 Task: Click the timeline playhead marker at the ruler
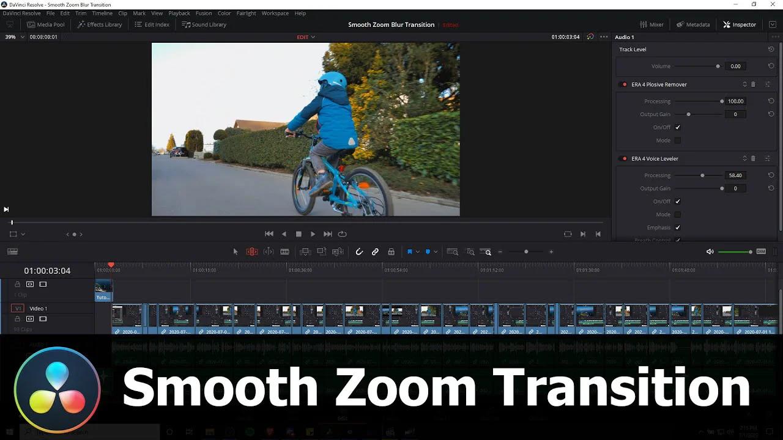tap(111, 265)
